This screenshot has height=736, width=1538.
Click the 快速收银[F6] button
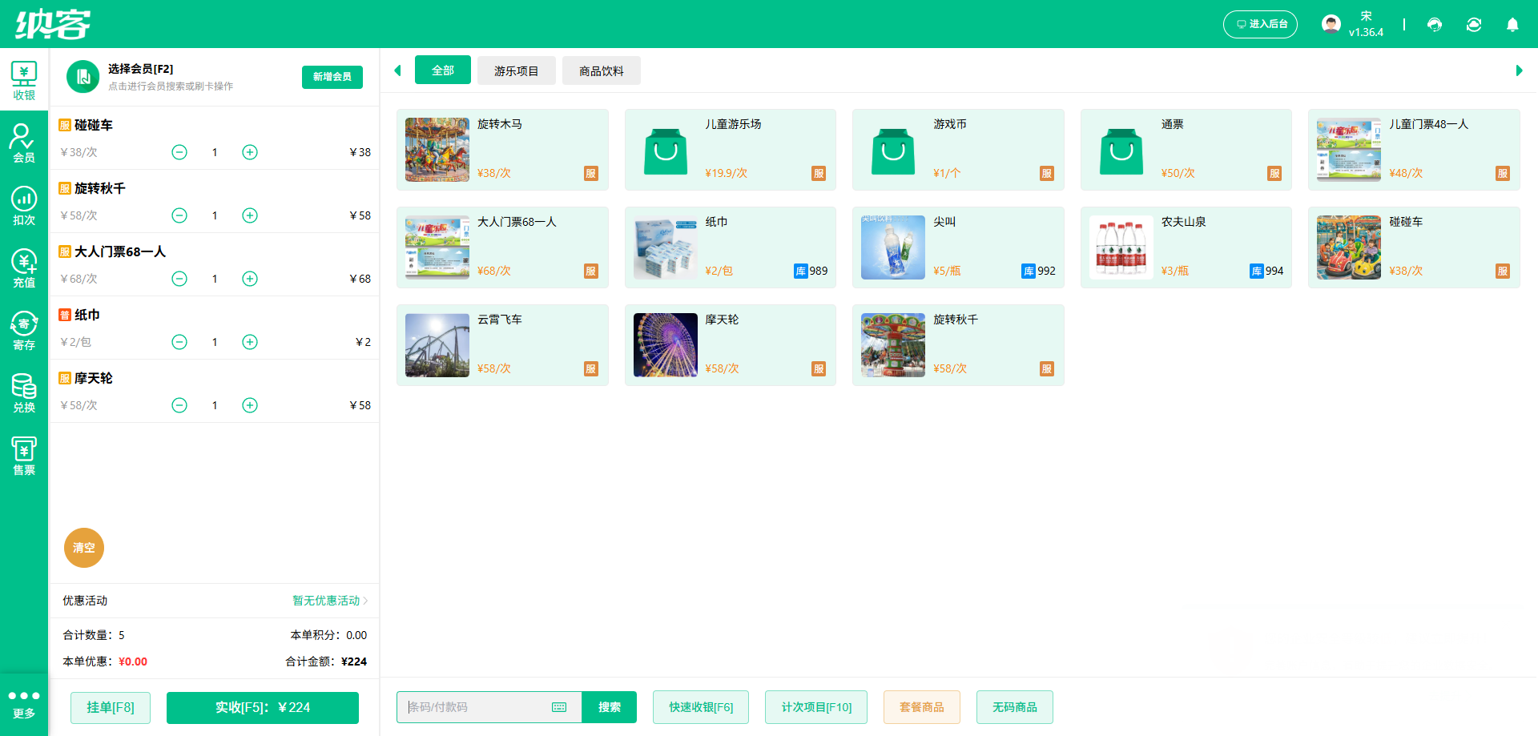pos(701,707)
